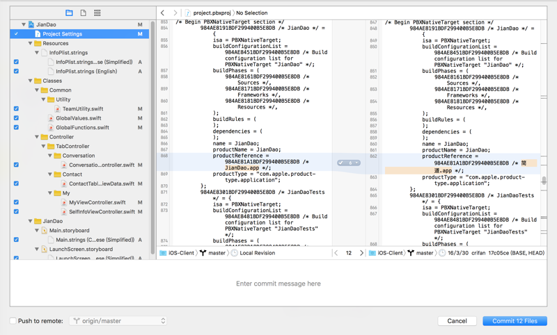Collapse the Contact folder
This screenshot has width=557, height=335.
pyautogui.click(x=50, y=174)
